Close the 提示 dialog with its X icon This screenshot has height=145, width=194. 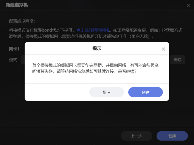[x=163, y=49]
